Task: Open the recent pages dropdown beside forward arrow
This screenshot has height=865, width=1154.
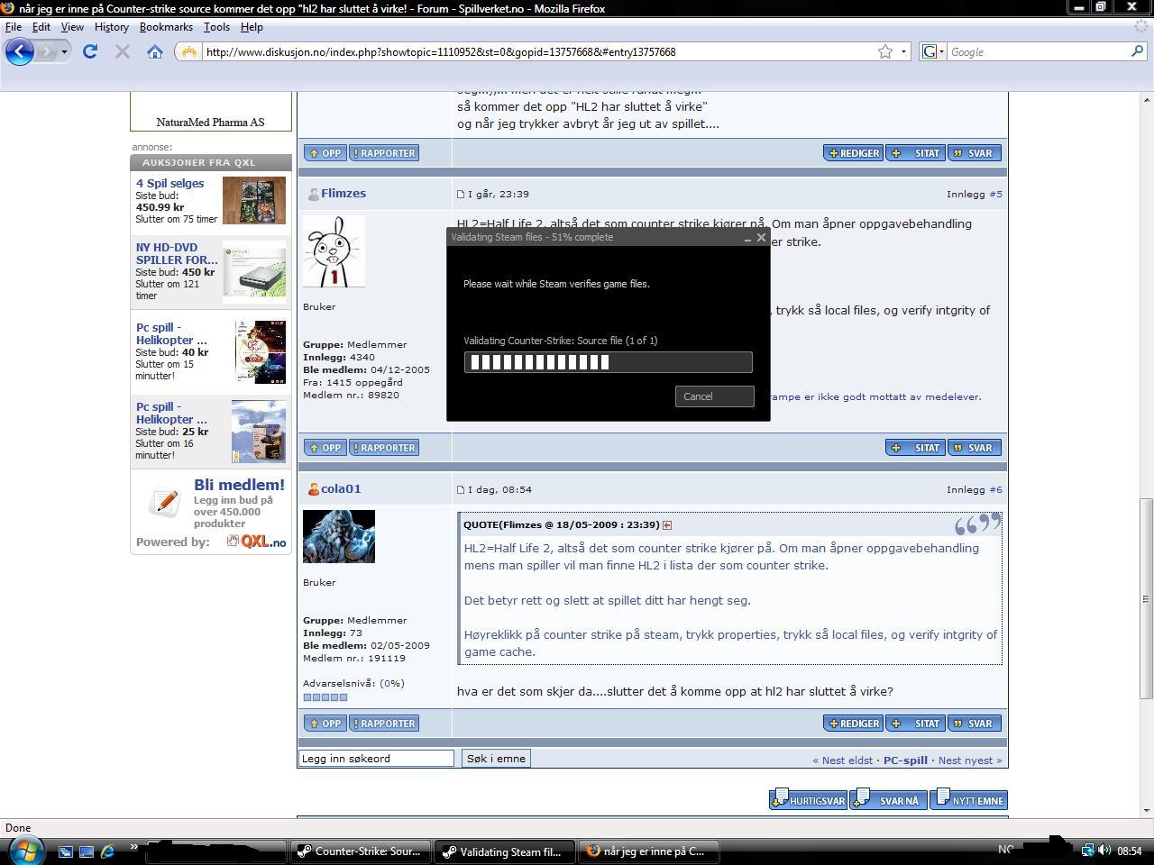Action: 64,51
